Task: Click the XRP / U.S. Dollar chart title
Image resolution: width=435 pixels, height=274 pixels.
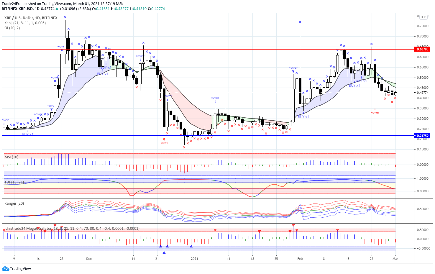Action: [31, 18]
